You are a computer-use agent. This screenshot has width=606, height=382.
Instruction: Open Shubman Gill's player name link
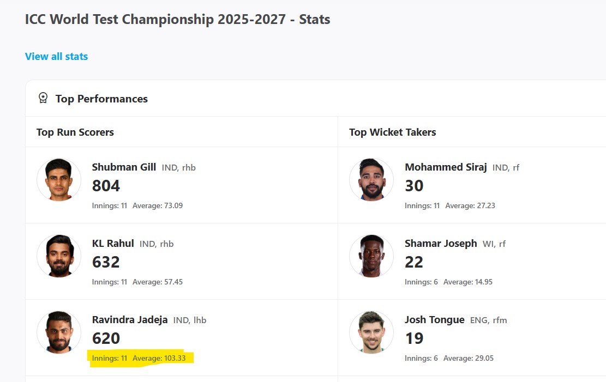click(x=124, y=167)
